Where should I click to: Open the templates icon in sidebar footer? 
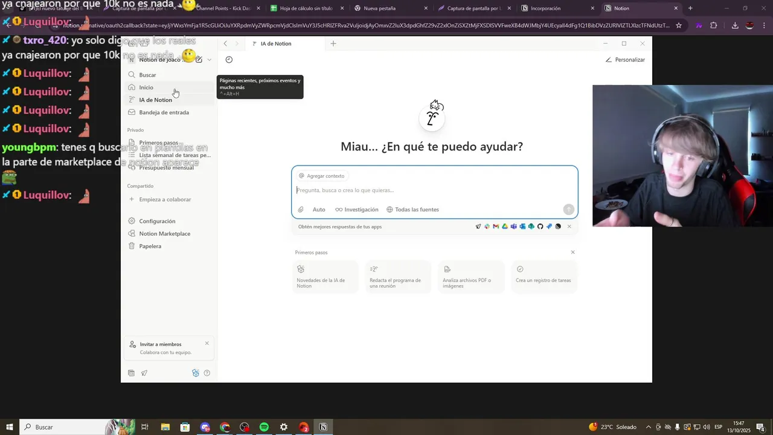[x=132, y=373]
